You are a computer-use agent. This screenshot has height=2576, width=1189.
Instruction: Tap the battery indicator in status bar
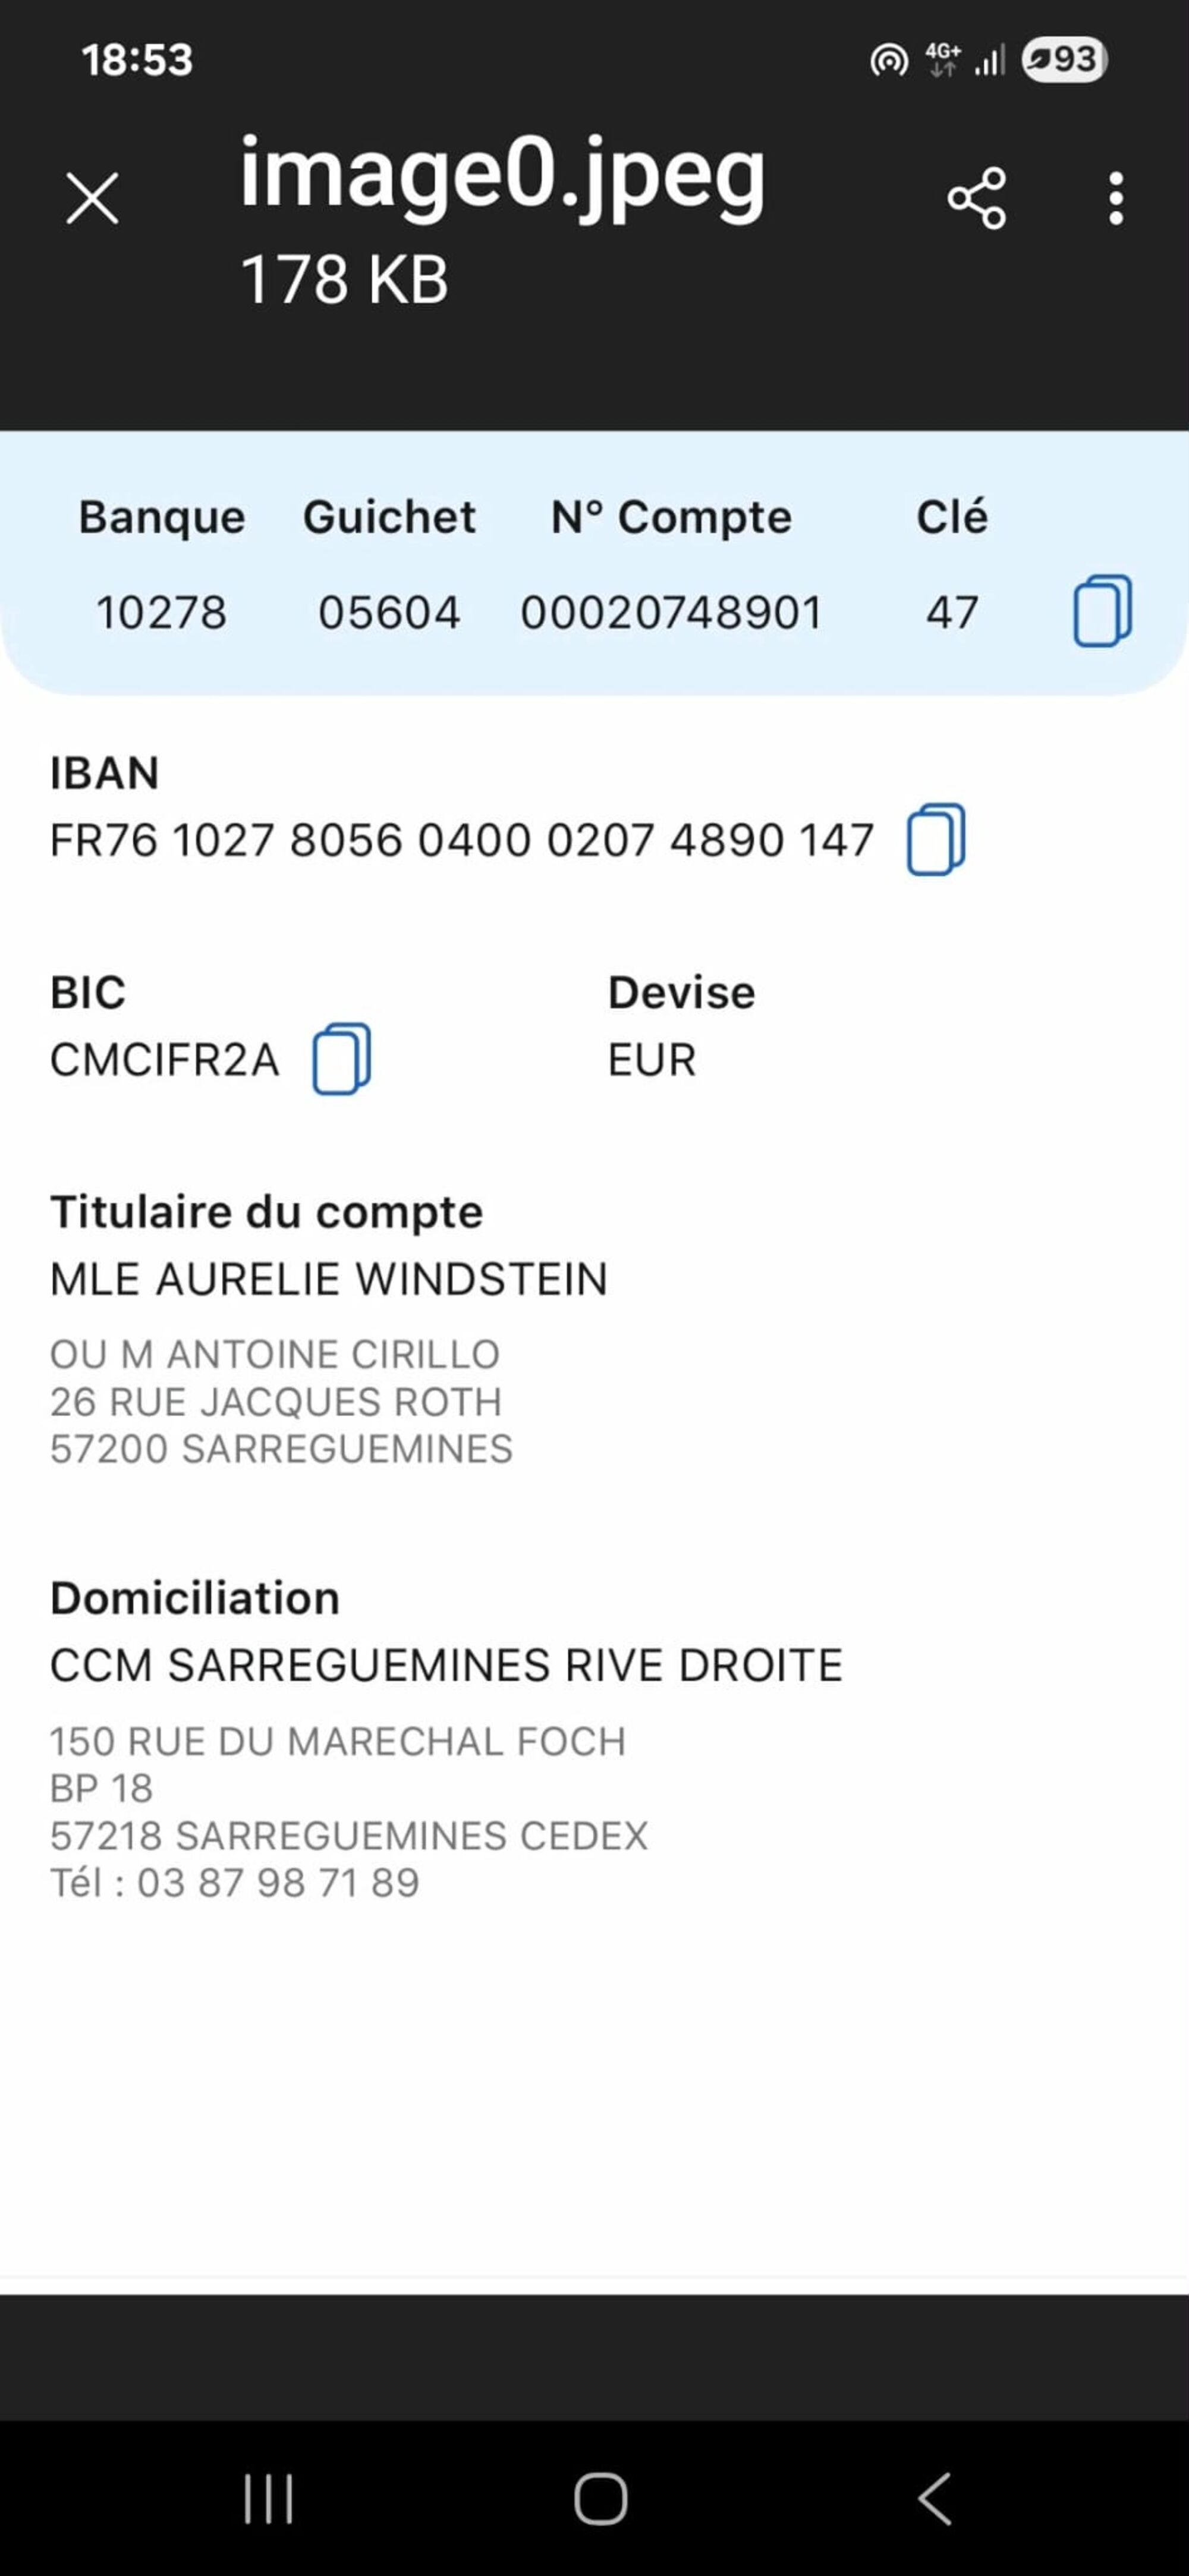coord(1064,60)
